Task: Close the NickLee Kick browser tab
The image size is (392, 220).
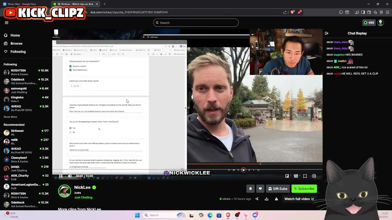Action: click(x=97, y=4)
